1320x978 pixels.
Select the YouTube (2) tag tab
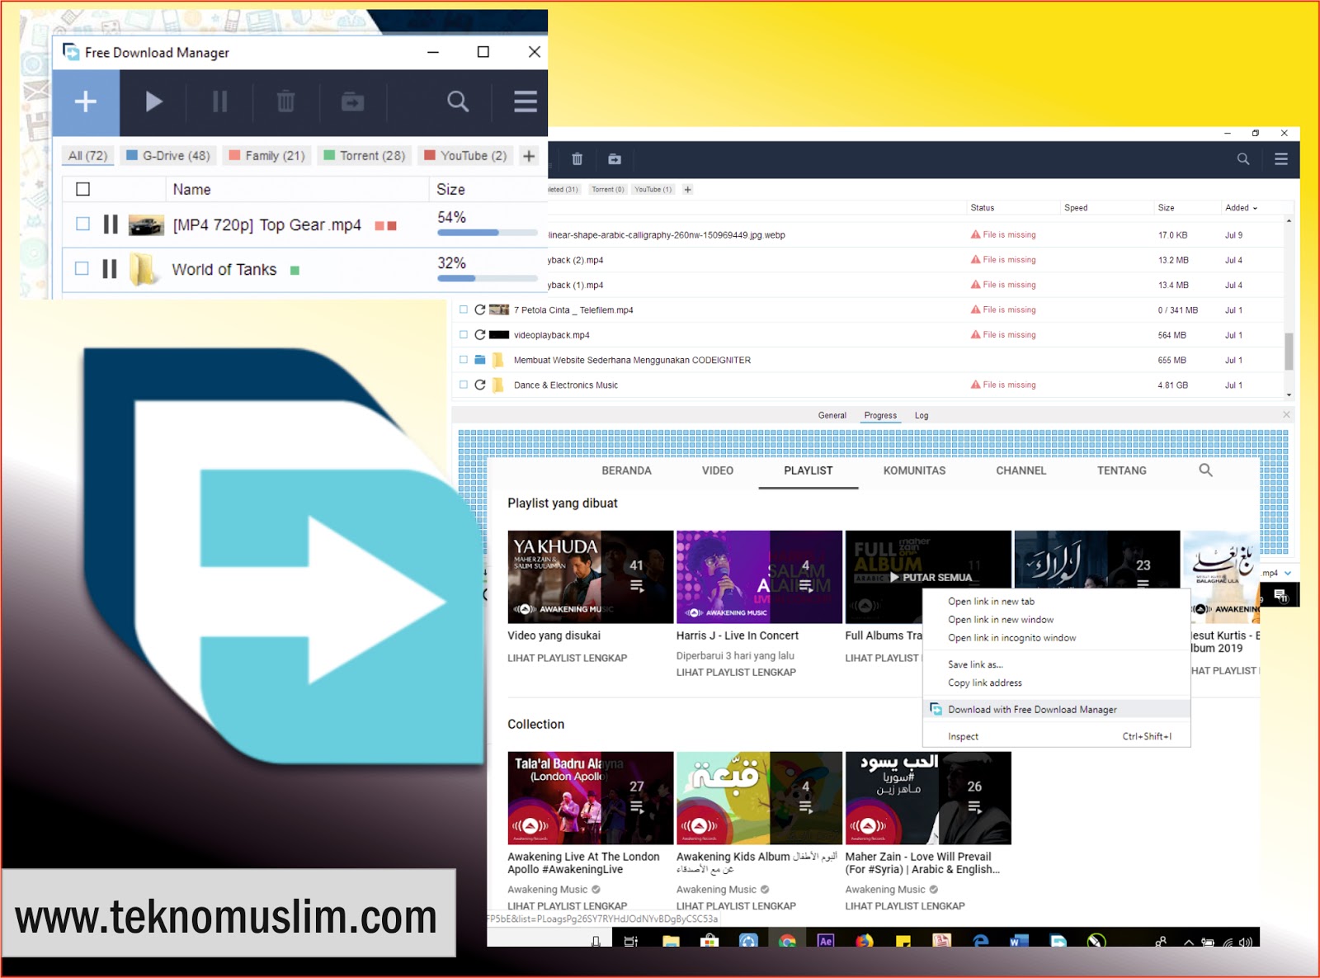point(465,155)
